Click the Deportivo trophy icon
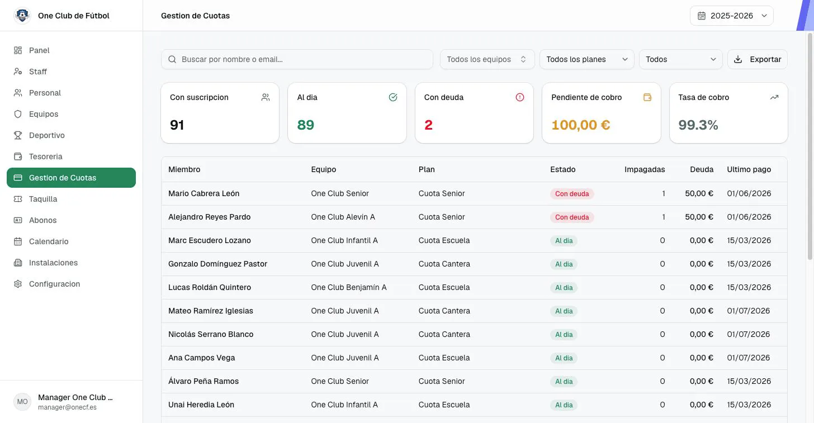Screen dimensions: 814x423 (x=18, y=135)
